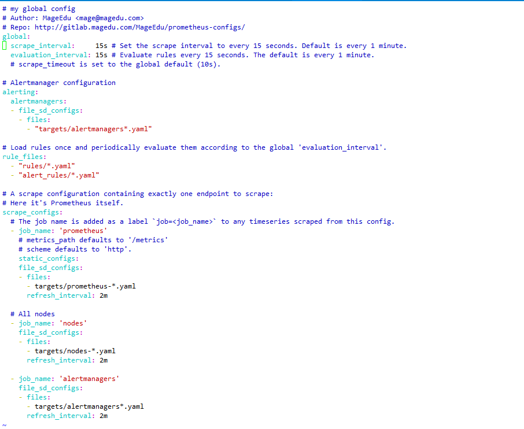Click the 'job name is added as a label' comment
Image resolution: width=524 pixels, height=429 pixels.
point(202,221)
